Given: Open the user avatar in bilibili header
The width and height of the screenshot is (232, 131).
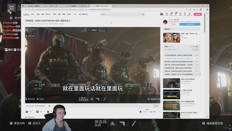Looking at the screenshot, I should coord(162,14).
